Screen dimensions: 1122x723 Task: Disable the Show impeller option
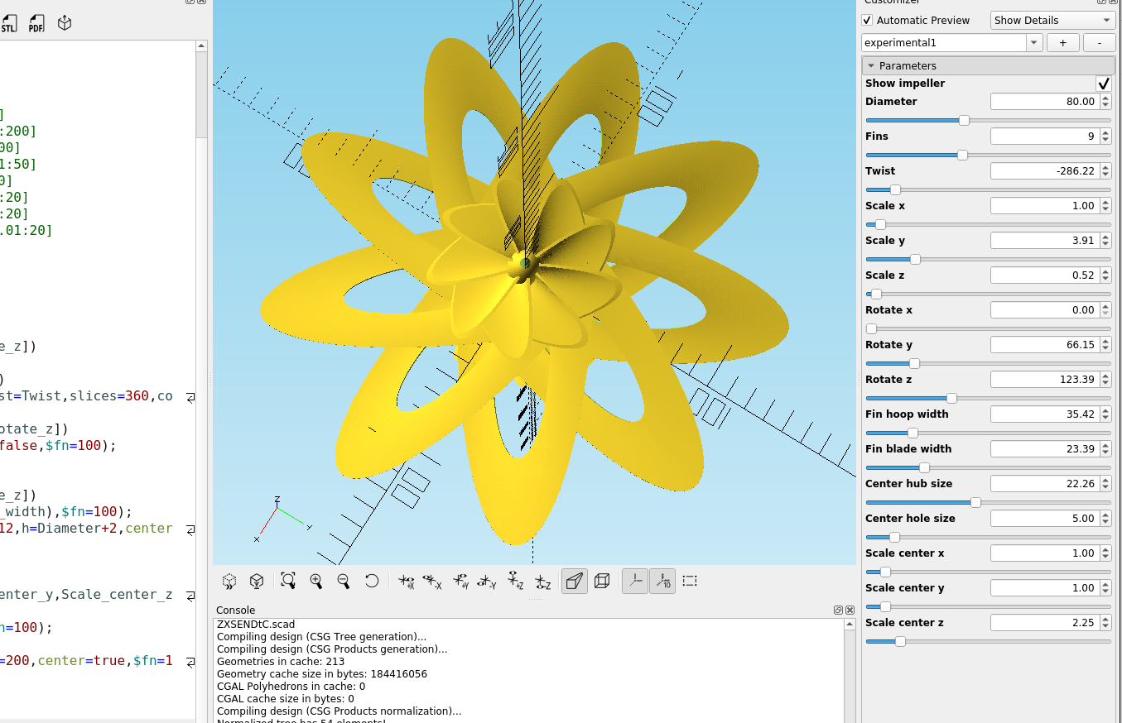pos(1104,83)
